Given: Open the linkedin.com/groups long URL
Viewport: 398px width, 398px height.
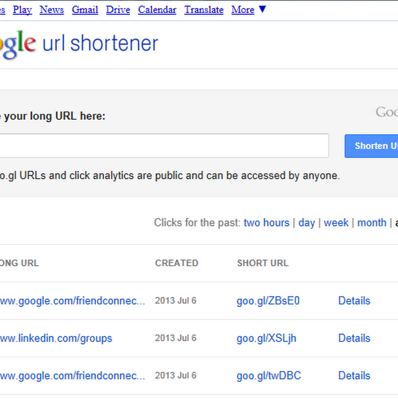Looking at the screenshot, I should 56,338.
